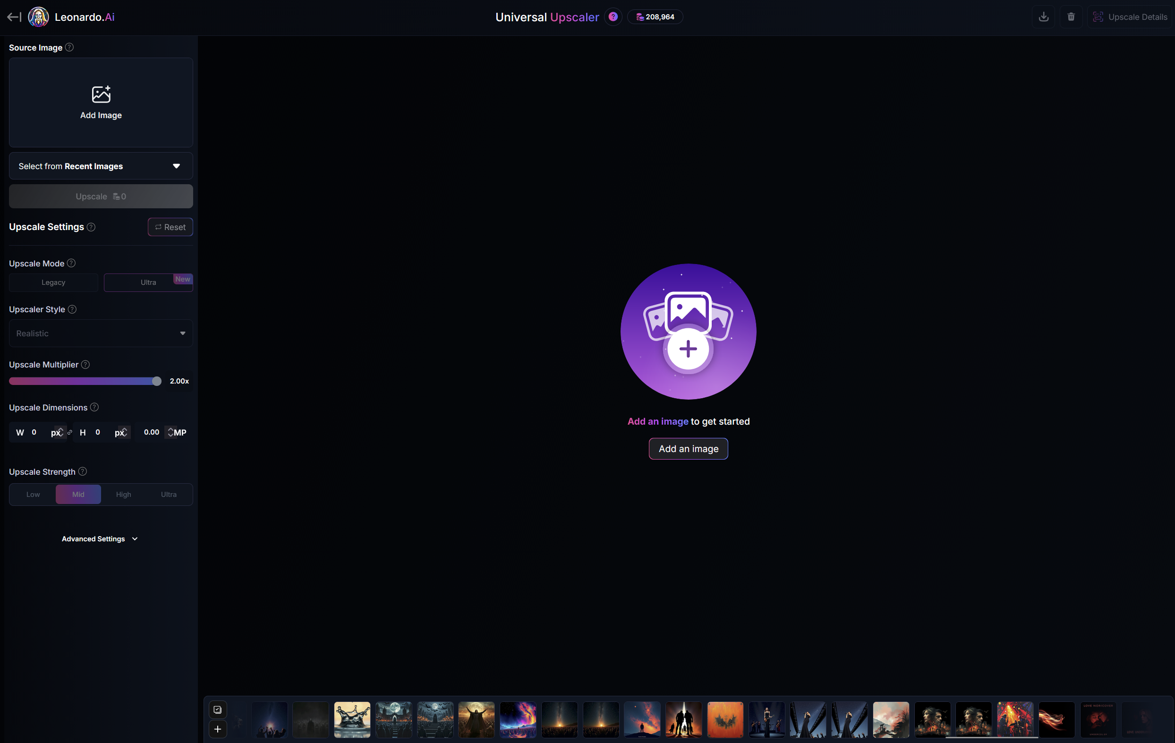Screen dimensions: 1175x743
Task: Click the Upscale Multiplier slider handle
Action: [157, 381]
